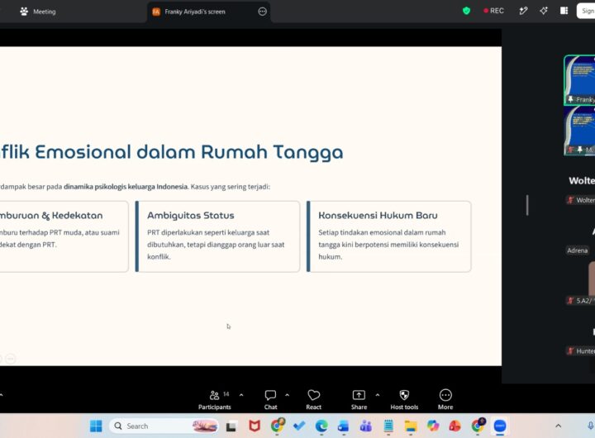Switch to the Zoom taskbar icon
The width and height of the screenshot is (595, 438).
[500, 426]
